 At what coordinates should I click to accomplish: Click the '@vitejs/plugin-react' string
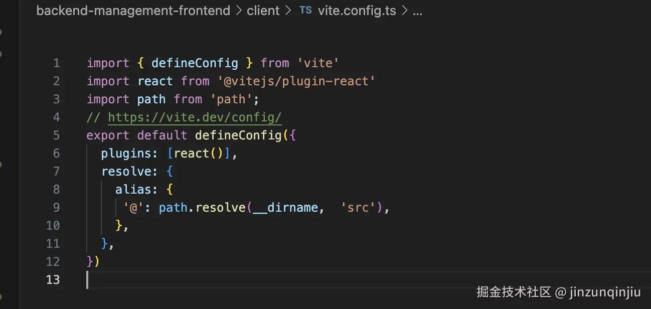click(296, 81)
